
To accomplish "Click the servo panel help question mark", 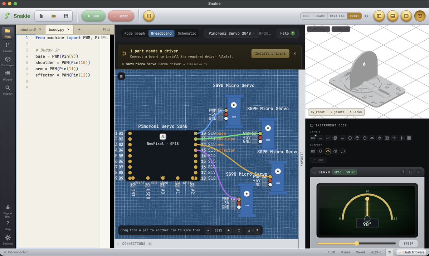I will coord(403,172).
